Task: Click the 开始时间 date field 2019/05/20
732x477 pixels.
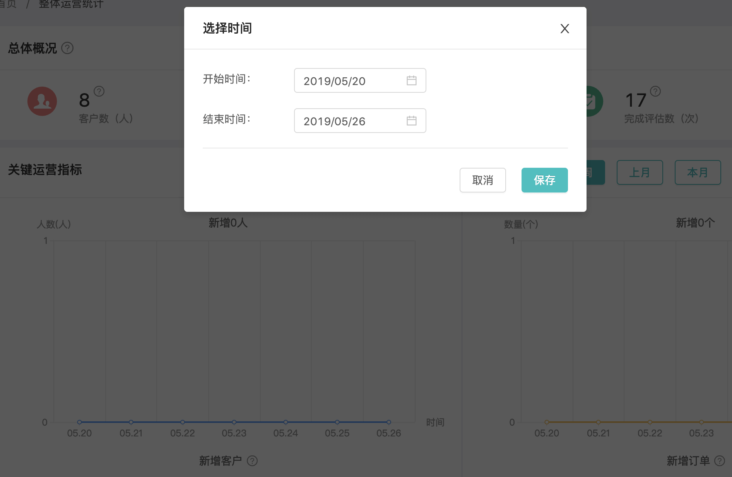Action: pyautogui.click(x=360, y=80)
